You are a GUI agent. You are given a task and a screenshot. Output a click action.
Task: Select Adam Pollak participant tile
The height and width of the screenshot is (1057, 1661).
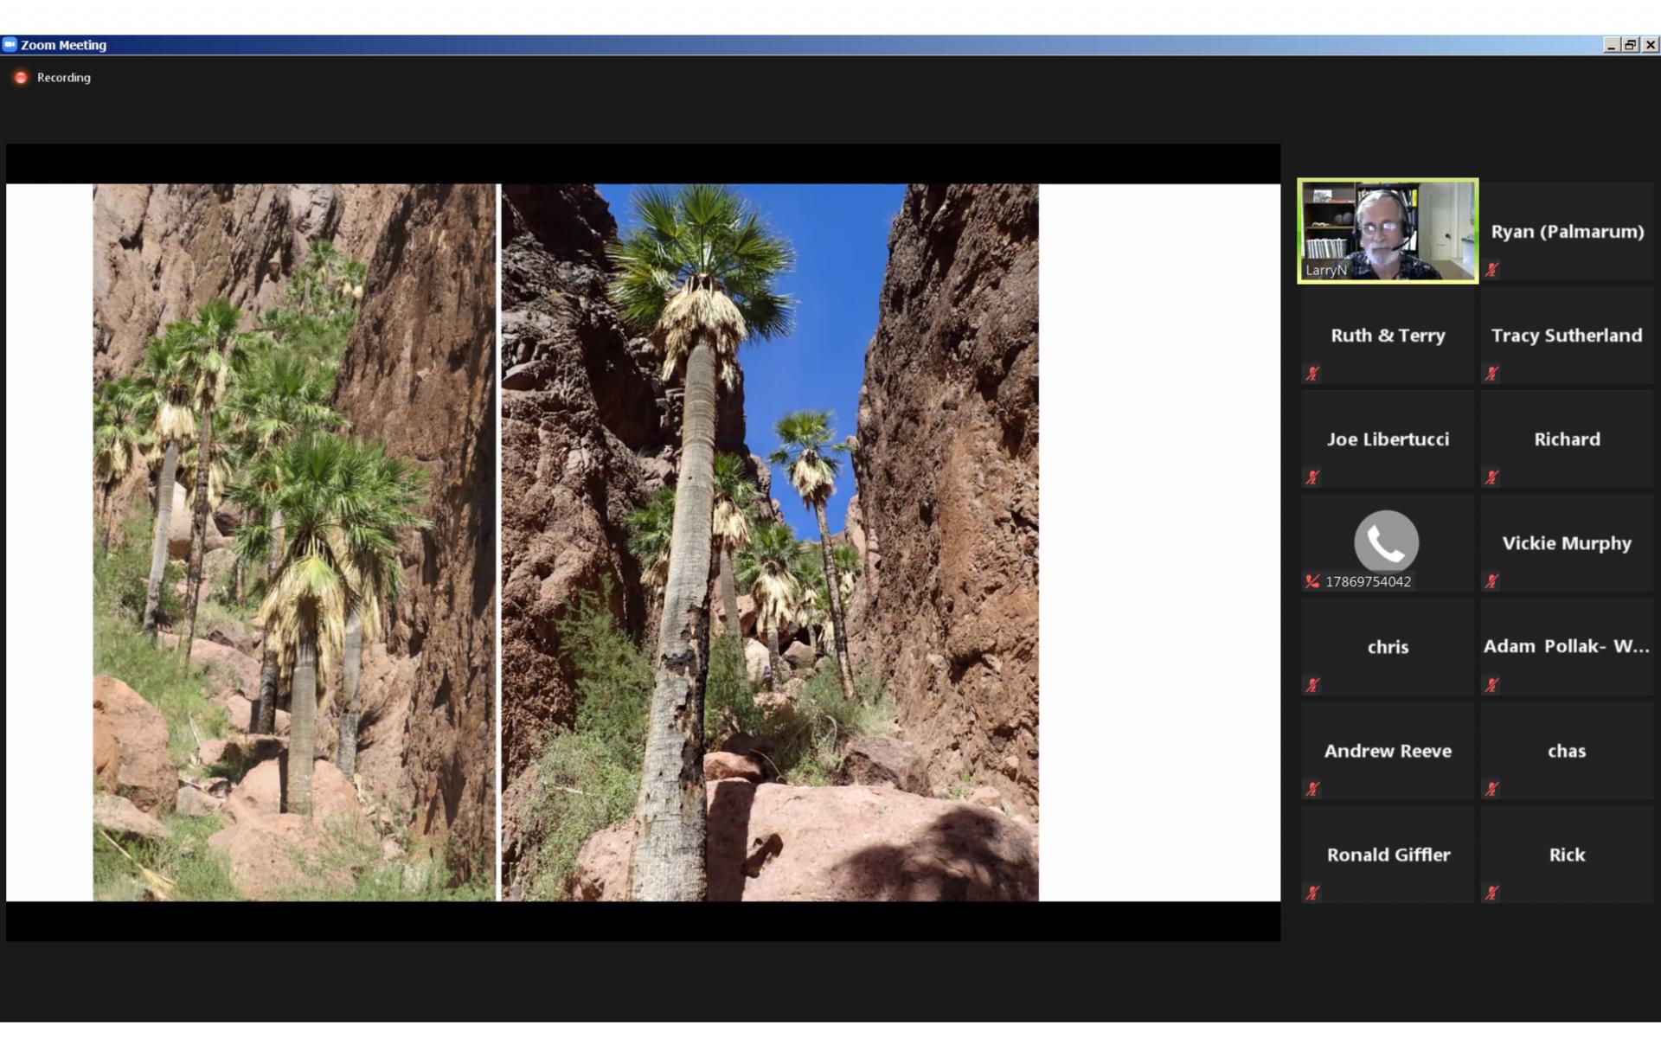click(1567, 646)
